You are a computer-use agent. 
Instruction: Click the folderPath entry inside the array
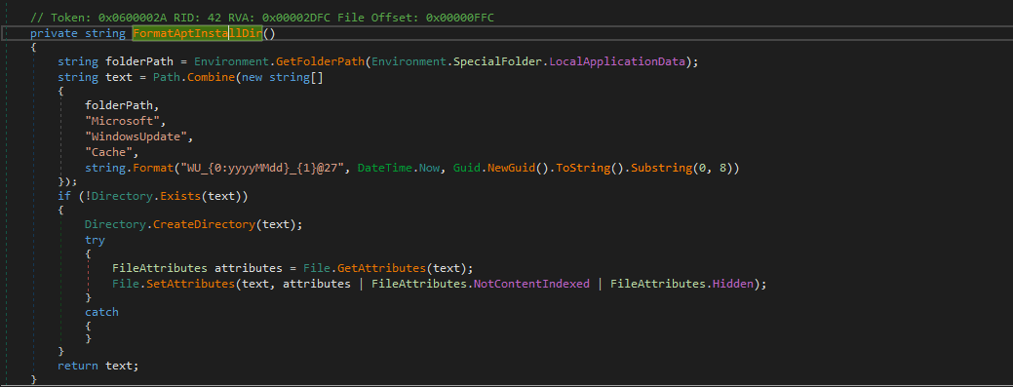(x=119, y=106)
